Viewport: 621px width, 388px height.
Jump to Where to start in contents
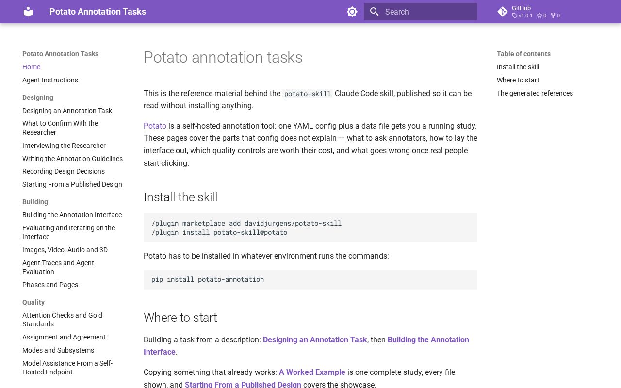[518, 80]
